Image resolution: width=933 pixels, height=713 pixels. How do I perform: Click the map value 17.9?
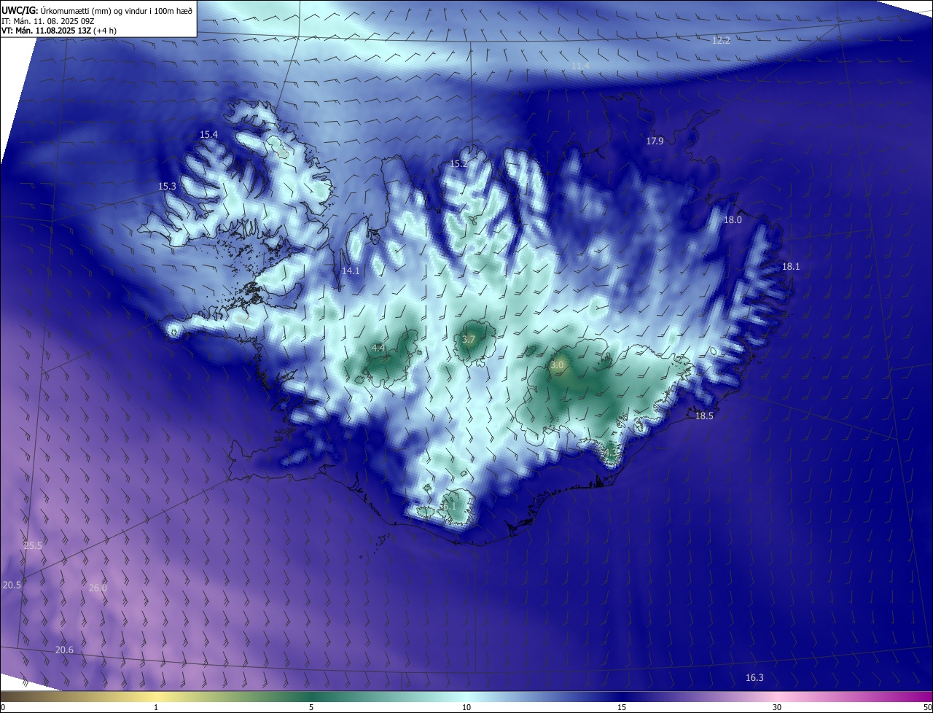pyautogui.click(x=655, y=141)
